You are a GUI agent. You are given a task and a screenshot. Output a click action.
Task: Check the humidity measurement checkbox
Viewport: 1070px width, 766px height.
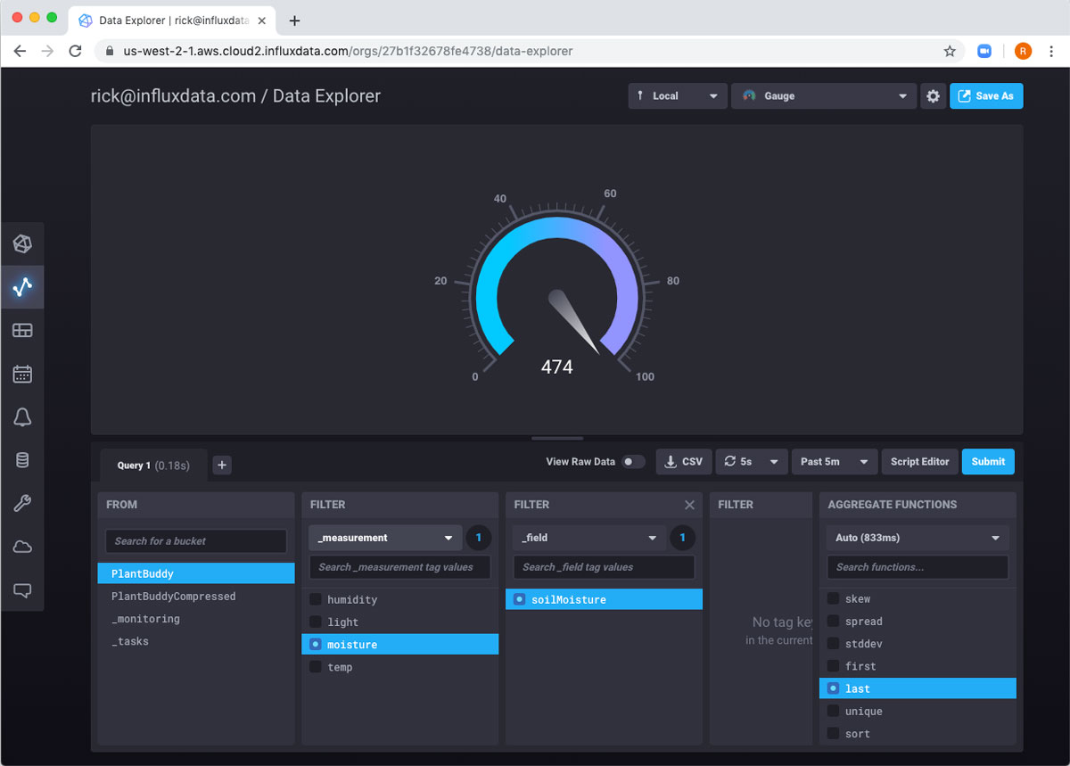(x=316, y=599)
